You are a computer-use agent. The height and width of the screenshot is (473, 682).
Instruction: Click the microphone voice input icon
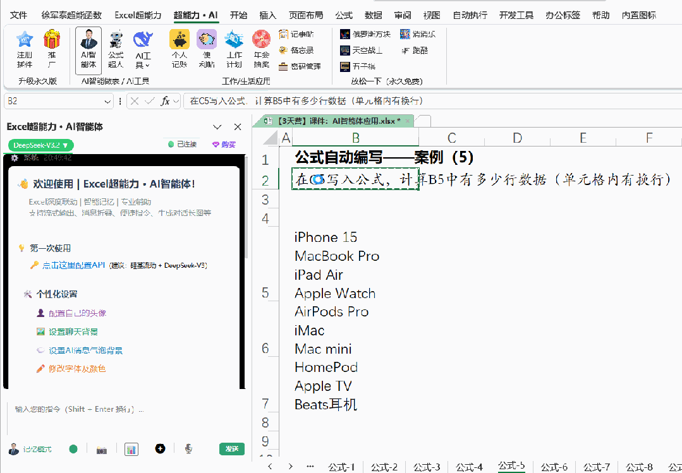point(188,448)
